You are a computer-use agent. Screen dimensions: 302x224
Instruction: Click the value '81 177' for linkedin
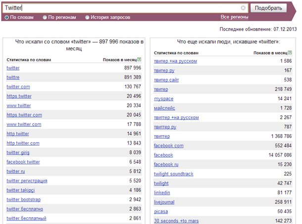tap(285, 193)
